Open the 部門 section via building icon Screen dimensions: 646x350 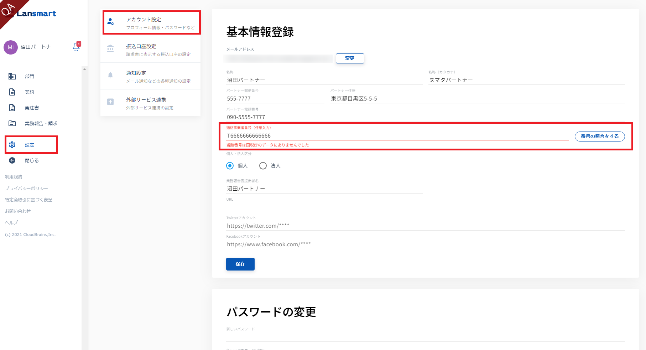(x=12, y=76)
